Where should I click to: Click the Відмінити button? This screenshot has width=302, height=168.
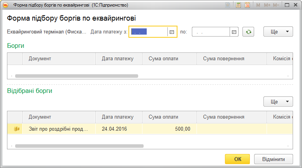(x=274, y=159)
